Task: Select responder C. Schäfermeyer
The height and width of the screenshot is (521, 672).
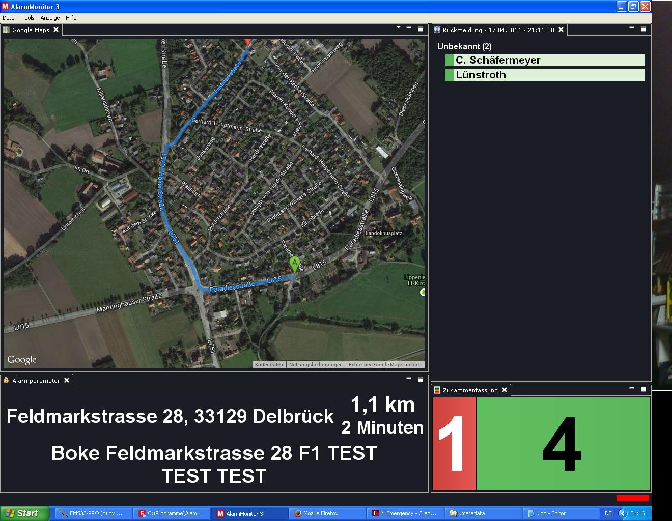Action: (x=545, y=60)
